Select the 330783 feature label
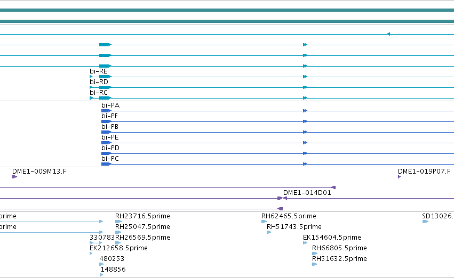 tap(102, 238)
